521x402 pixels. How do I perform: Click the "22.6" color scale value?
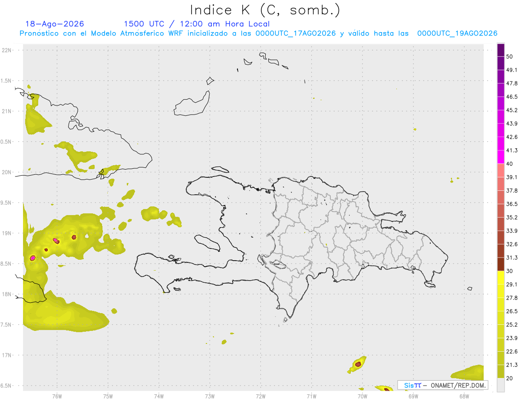click(x=512, y=351)
